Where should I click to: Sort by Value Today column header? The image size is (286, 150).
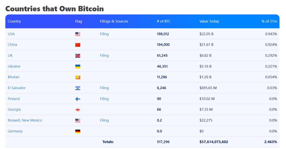[x=209, y=21]
